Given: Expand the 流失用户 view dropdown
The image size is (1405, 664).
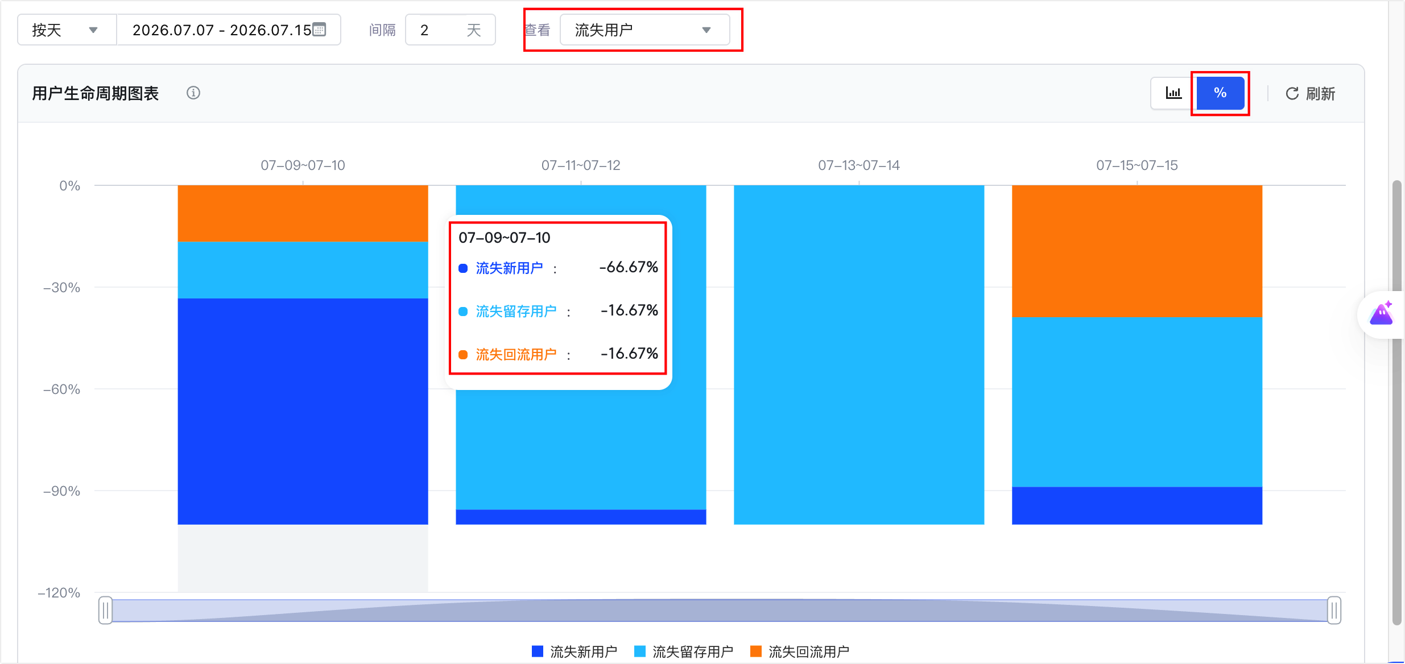Looking at the screenshot, I should click(644, 30).
